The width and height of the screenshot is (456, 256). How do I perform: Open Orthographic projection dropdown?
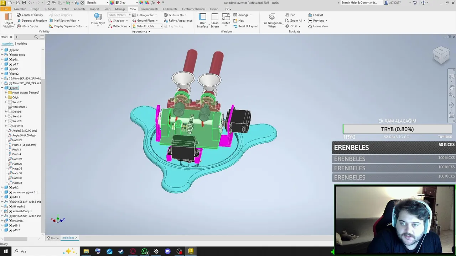pos(145,15)
